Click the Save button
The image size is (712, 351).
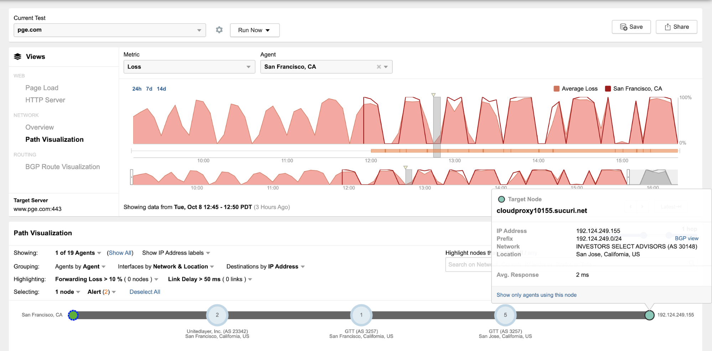coord(631,27)
